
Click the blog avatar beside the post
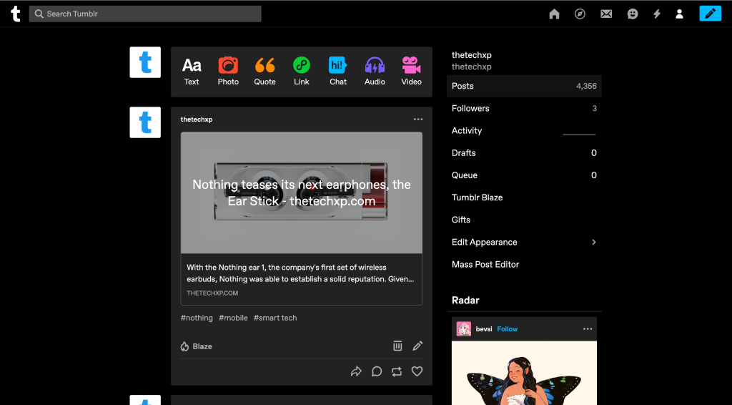(145, 122)
